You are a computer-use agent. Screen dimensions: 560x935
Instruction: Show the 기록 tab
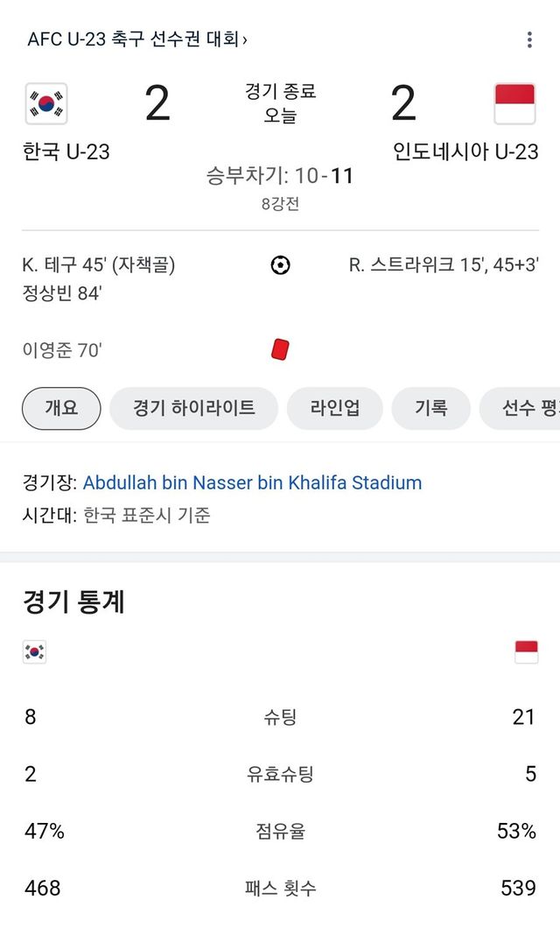[x=430, y=408]
